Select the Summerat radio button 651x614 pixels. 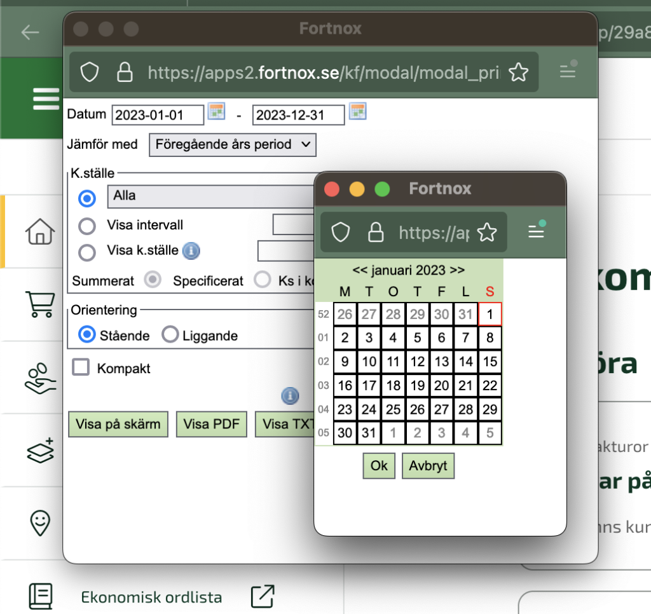[x=153, y=280]
